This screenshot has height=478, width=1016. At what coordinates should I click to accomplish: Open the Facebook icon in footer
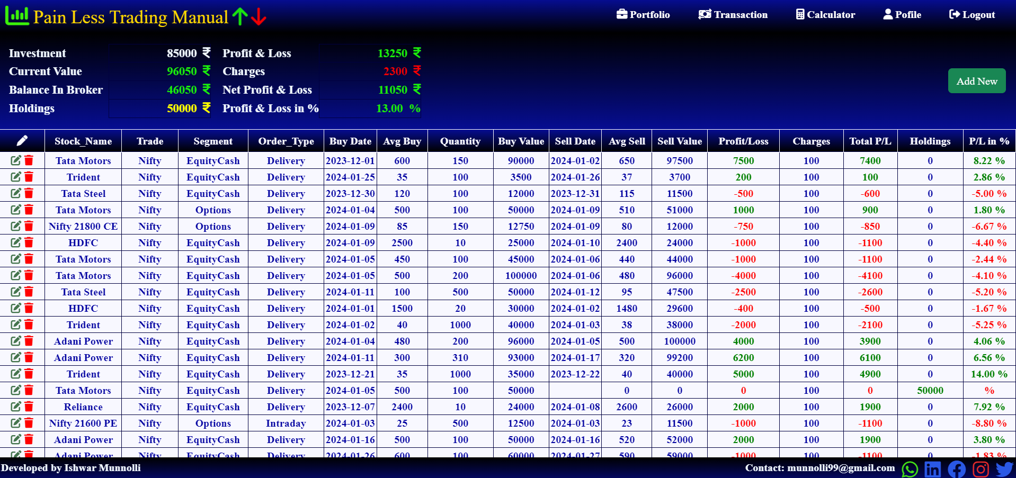[957, 469]
